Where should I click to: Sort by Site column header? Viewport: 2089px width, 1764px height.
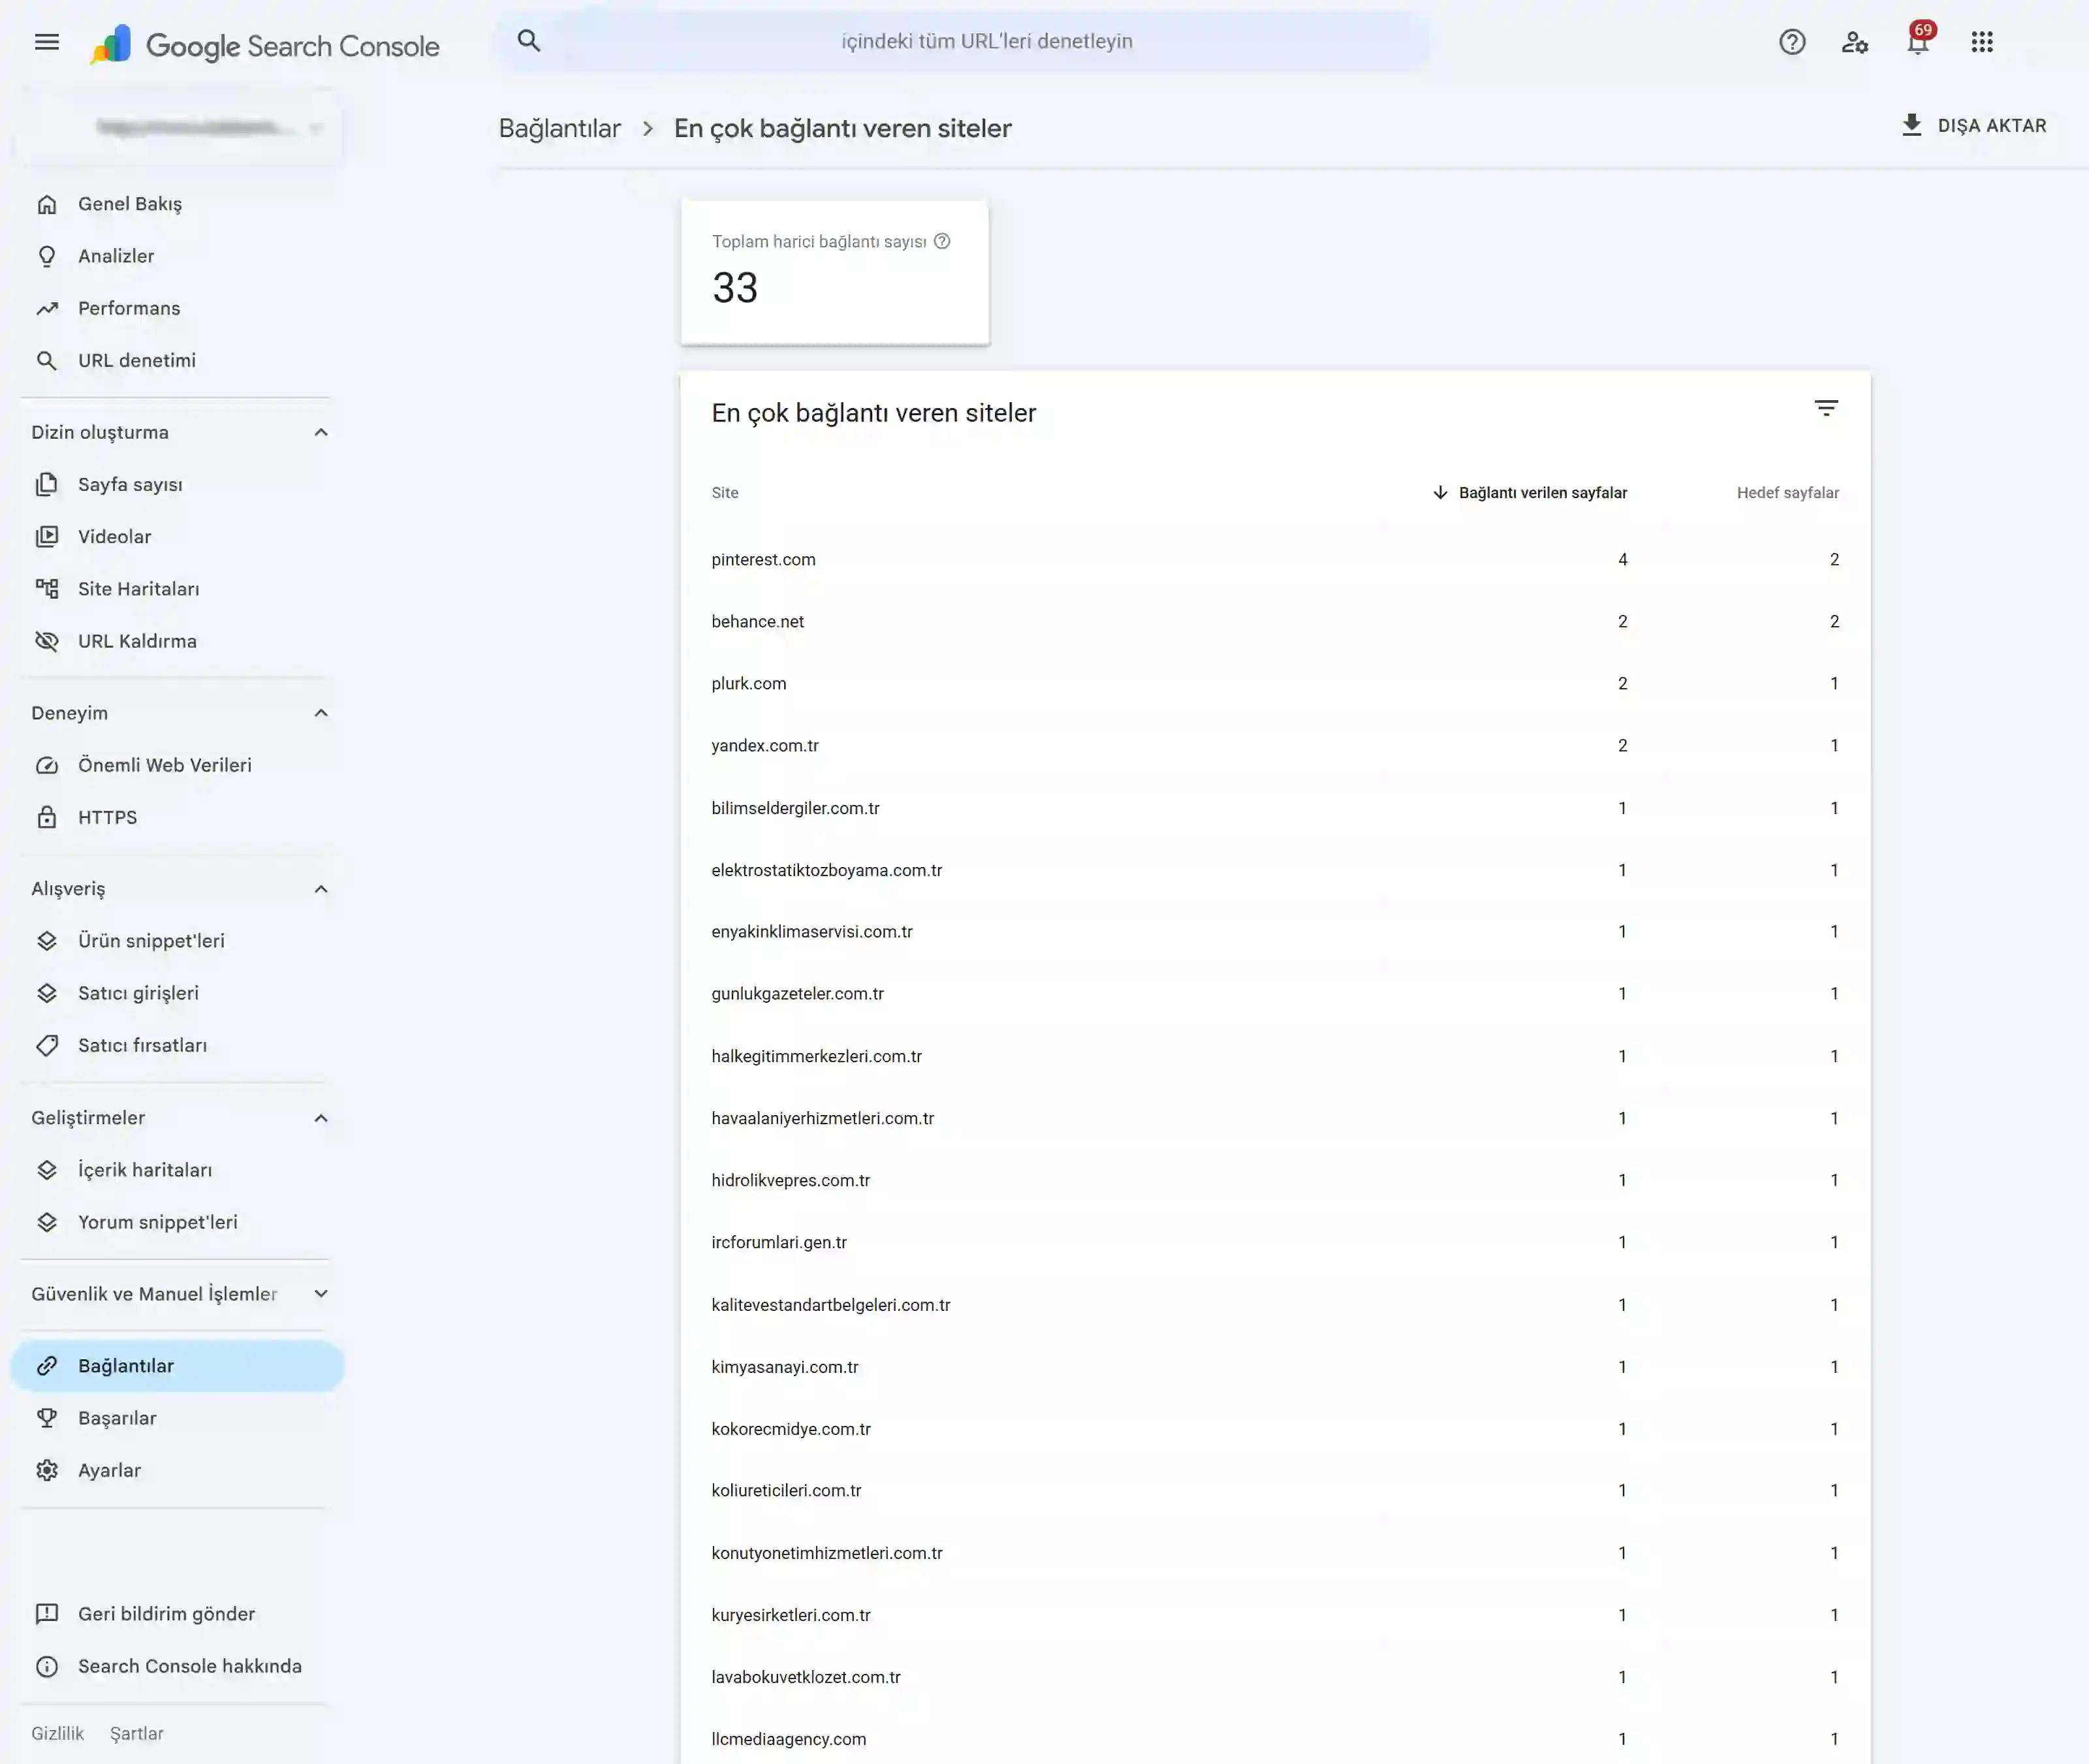[725, 492]
